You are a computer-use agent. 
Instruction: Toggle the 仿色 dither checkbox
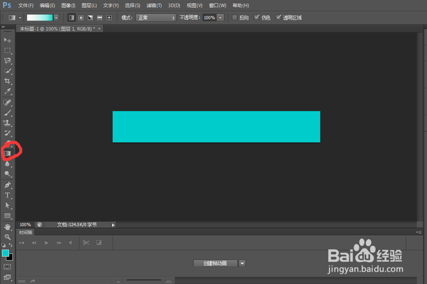tap(256, 18)
